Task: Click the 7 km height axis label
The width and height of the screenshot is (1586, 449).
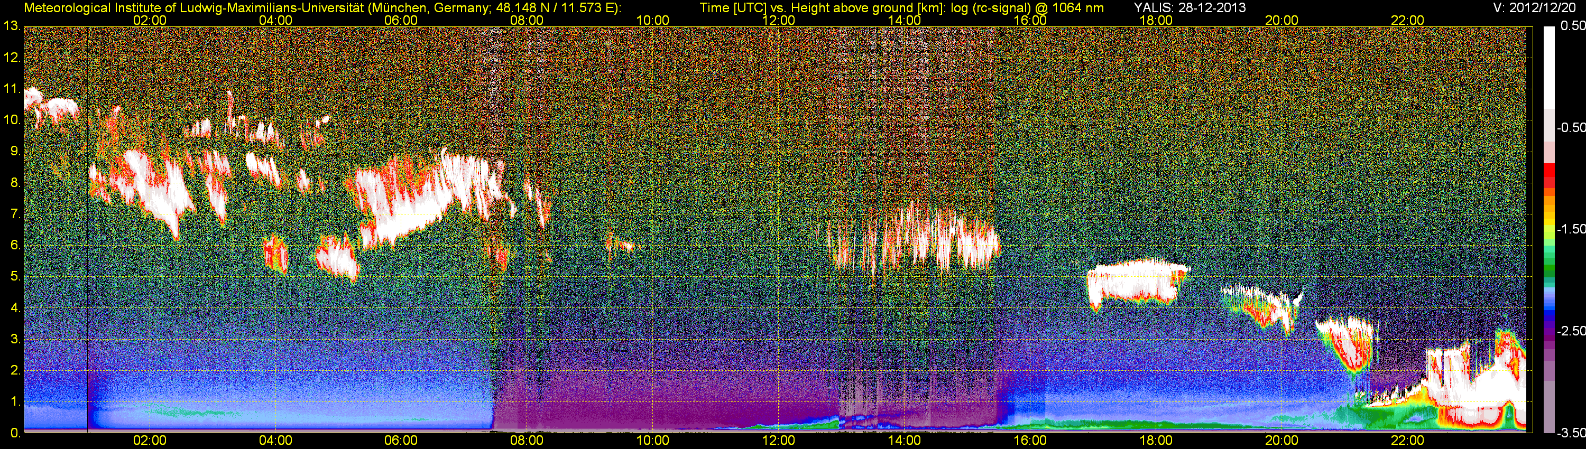Action: pos(15,214)
